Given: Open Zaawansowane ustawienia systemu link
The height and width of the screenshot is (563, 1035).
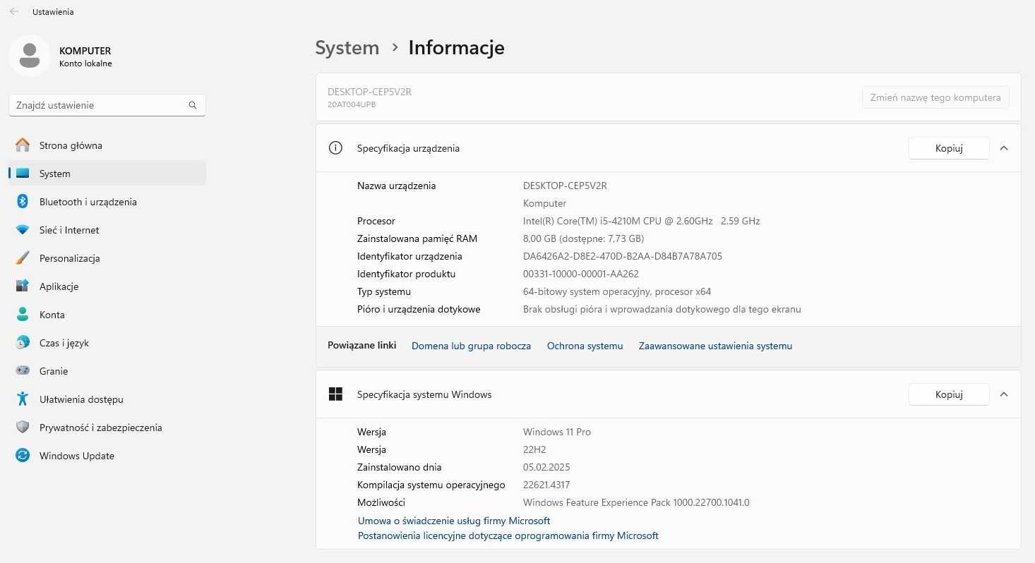Looking at the screenshot, I should pos(715,346).
